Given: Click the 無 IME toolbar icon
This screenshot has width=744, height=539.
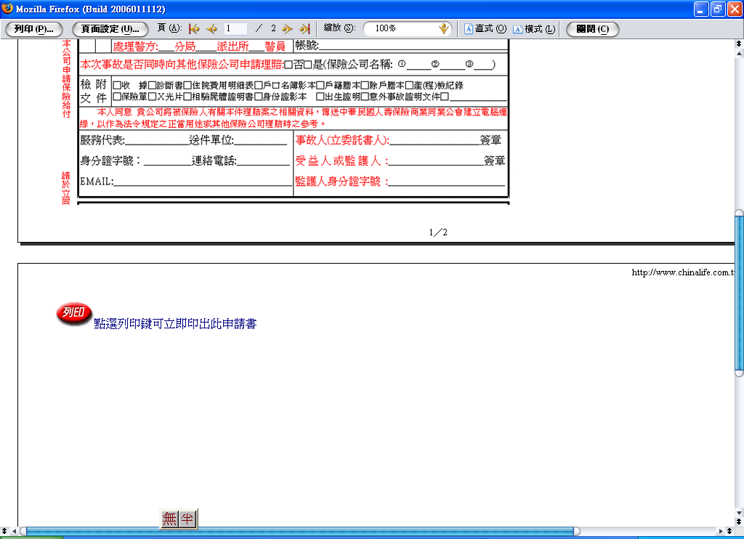Looking at the screenshot, I should click(x=169, y=519).
